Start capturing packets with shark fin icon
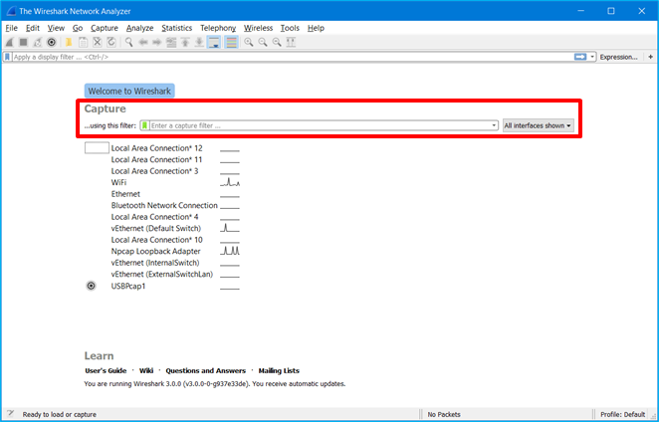 click(x=10, y=42)
